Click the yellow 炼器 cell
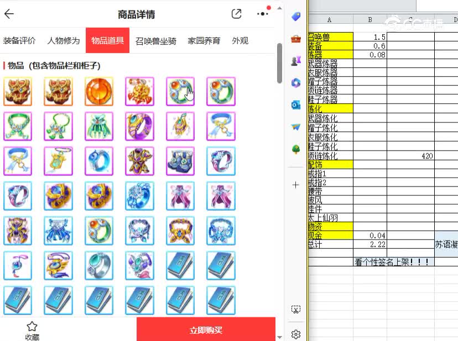Image resolution: width=458 pixels, height=341 pixels. click(331, 55)
